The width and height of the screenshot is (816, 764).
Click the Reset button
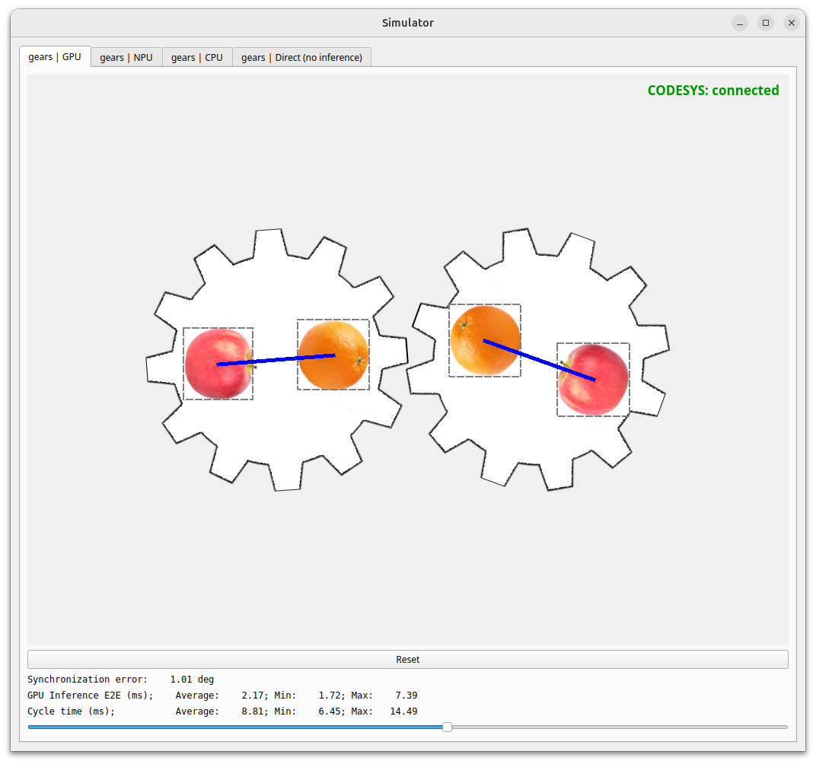coord(408,660)
